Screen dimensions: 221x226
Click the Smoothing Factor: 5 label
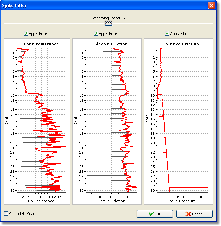108,18
